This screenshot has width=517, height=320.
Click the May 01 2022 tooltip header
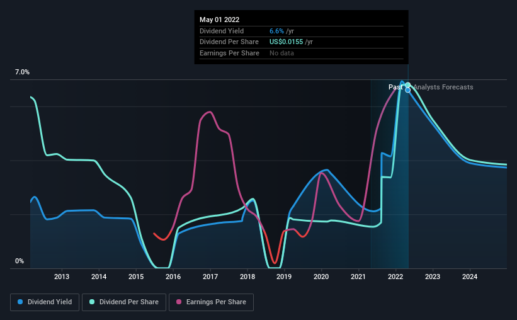click(x=220, y=20)
